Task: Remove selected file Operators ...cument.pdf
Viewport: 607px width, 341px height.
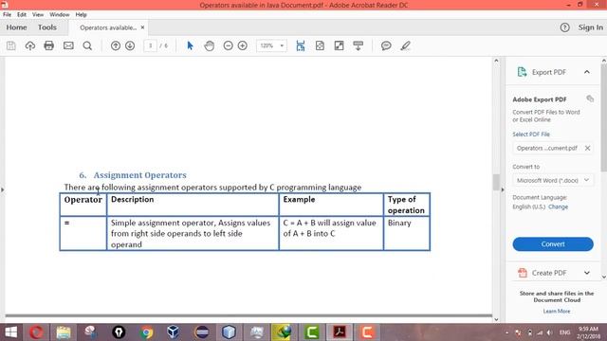Action: (x=587, y=148)
